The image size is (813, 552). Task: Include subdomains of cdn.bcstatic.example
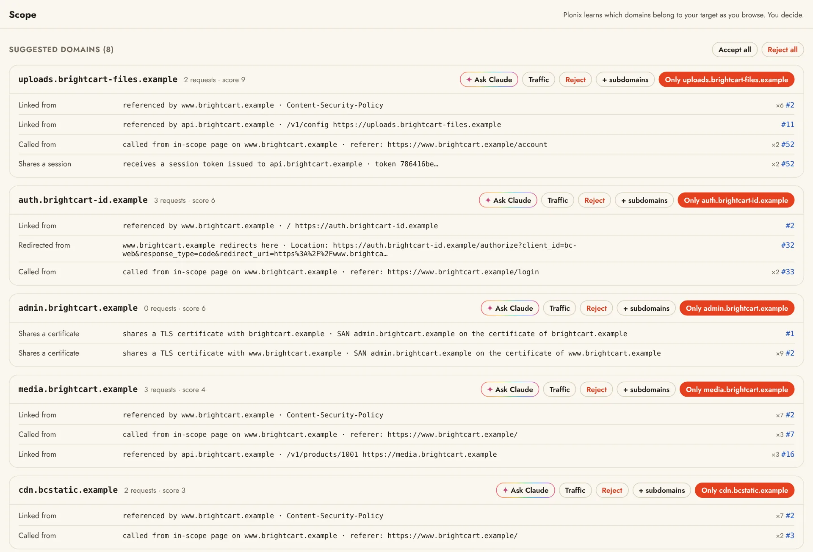tap(662, 490)
